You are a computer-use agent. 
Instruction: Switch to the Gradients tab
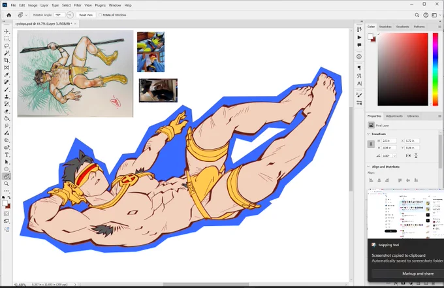click(402, 27)
